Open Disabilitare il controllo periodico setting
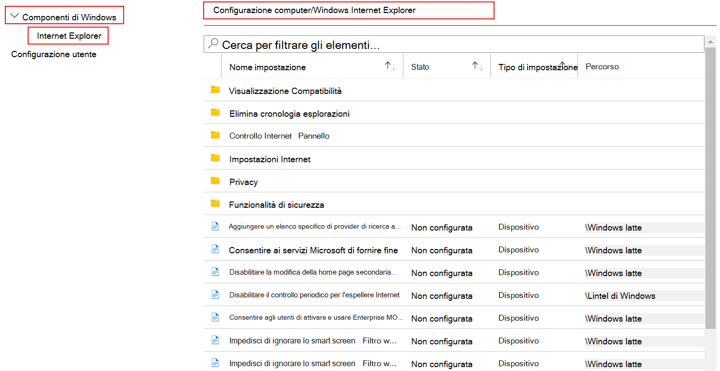The image size is (720, 371). pos(315,294)
